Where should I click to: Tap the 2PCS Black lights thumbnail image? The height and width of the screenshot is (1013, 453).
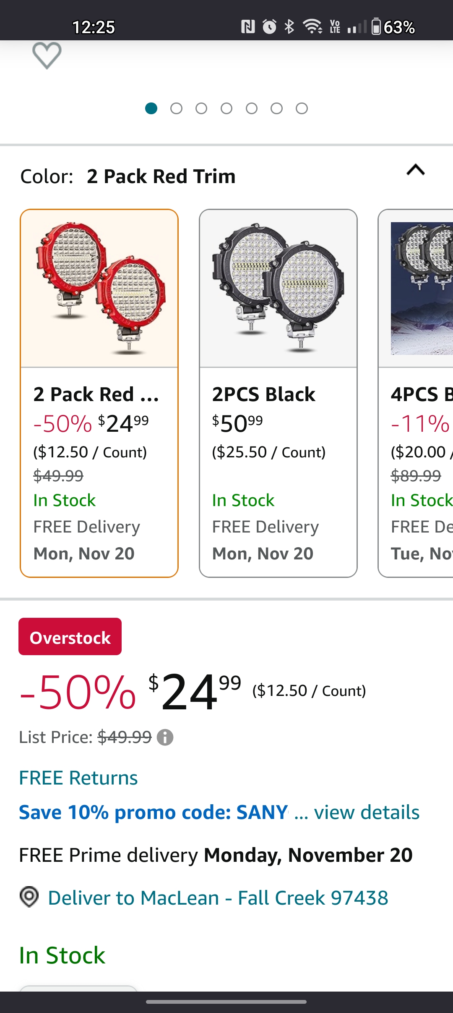[x=278, y=289]
